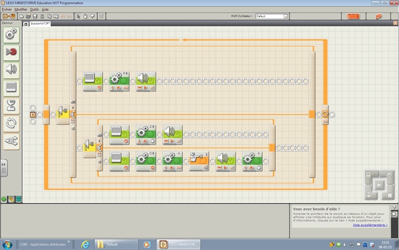Click the loop end infinity block
Image resolution: width=399 pixels, height=250 pixels.
325,115
